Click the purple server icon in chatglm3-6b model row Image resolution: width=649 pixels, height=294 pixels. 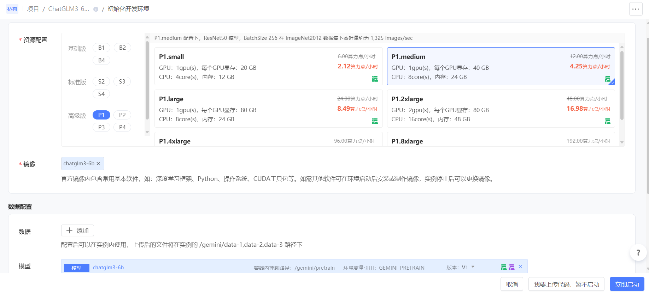[x=511, y=267]
